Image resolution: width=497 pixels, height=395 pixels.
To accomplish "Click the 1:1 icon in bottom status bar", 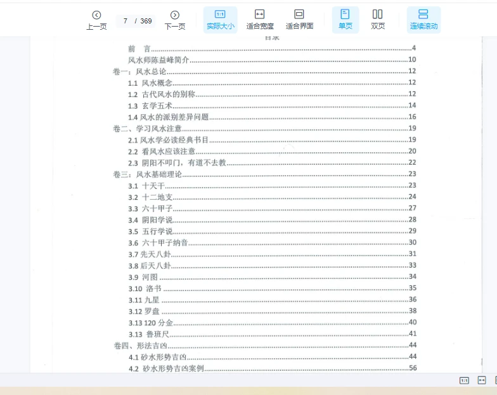I will click(464, 380).
